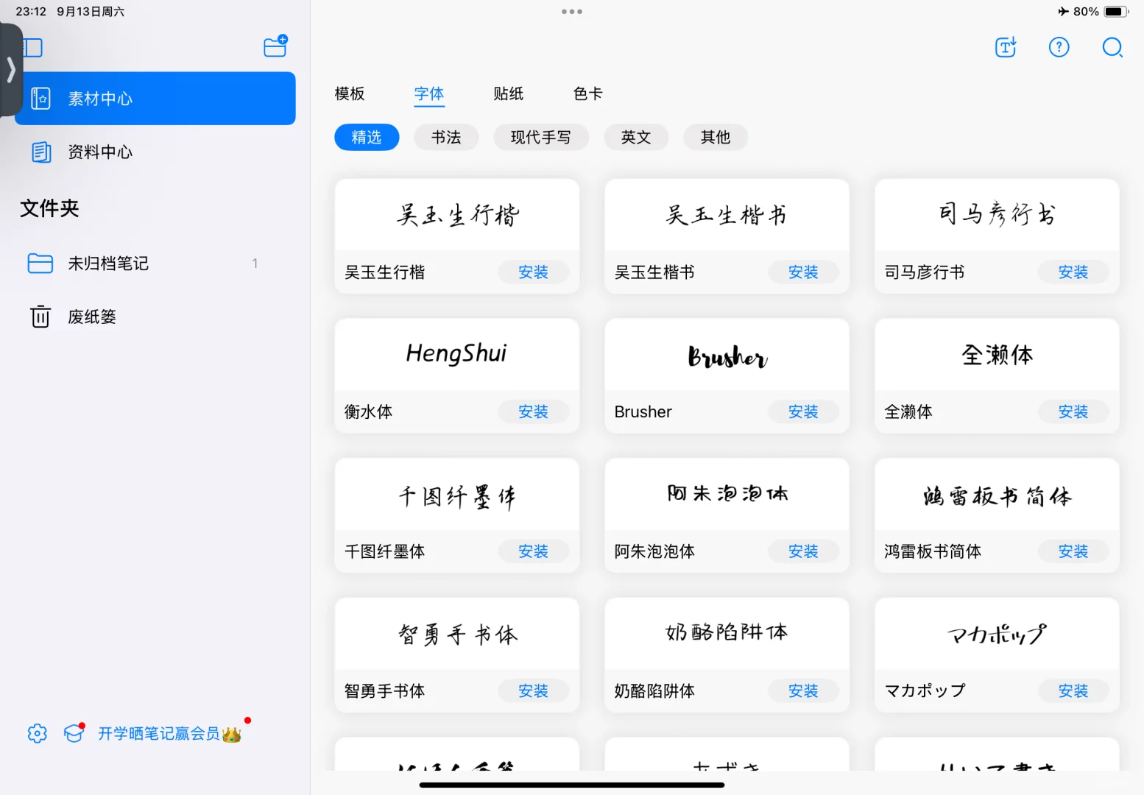Open the 未归档笔记 folder icon
Viewport: 1144px width, 795px height.
(40, 264)
